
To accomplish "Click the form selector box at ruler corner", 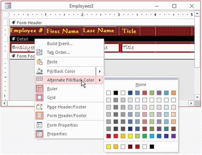I will pyautogui.click(x=6, y=14).
